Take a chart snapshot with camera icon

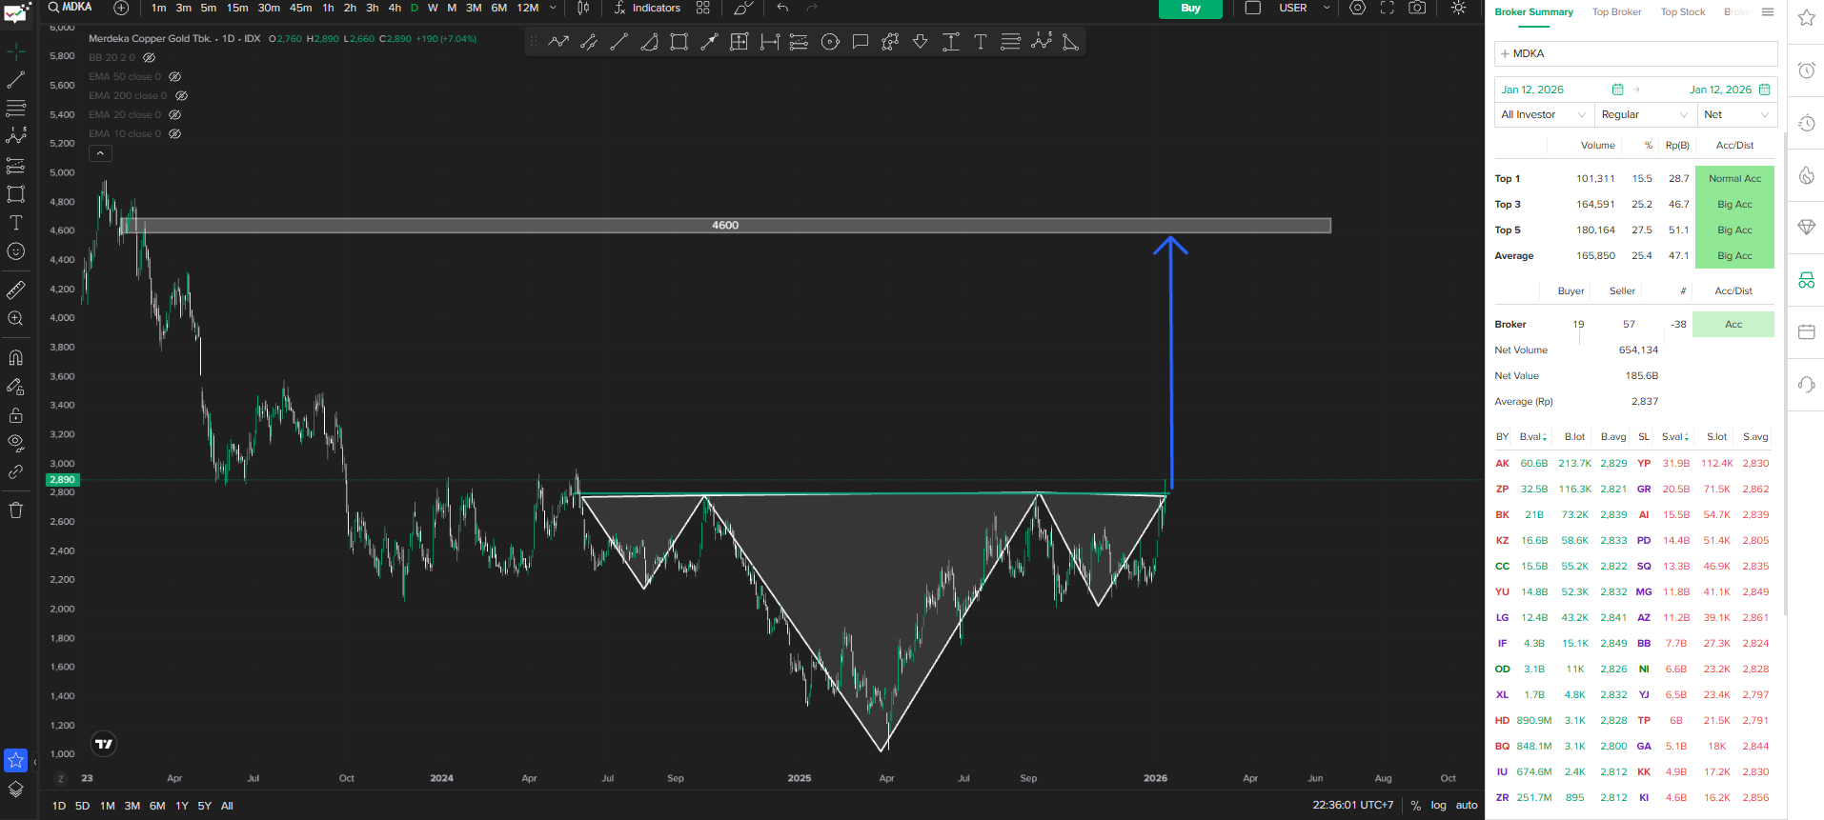1417,8
